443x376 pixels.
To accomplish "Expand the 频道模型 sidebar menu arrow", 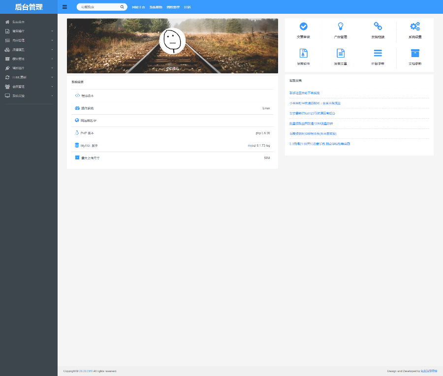I will coord(52,50).
